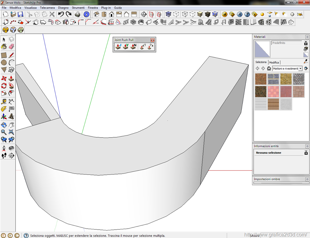
Task: Open the Strumenti menu
Action: coord(78,7)
